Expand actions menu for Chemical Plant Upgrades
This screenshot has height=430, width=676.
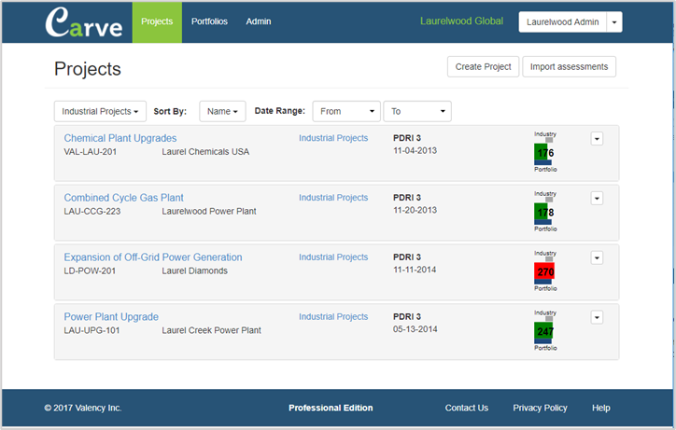click(597, 139)
